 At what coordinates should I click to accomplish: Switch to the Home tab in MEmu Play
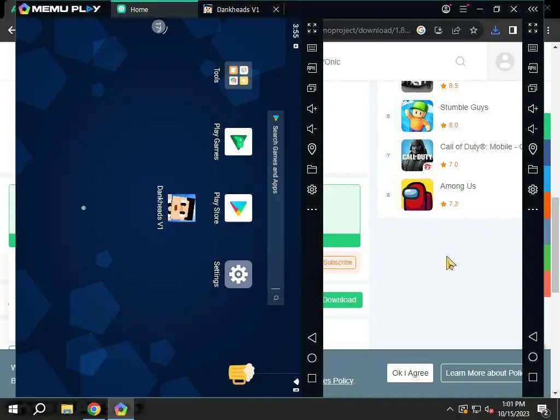pyautogui.click(x=154, y=9)
